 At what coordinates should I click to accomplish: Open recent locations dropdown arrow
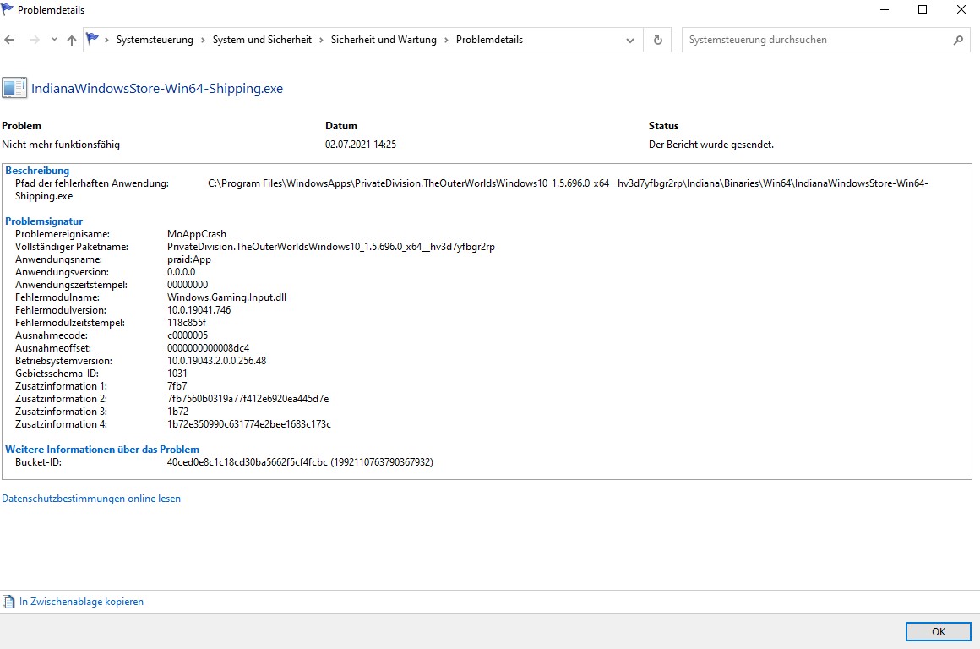[54, 40]
